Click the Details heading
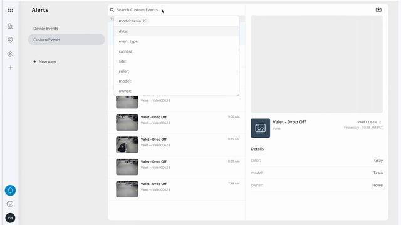Viewport: 401px width, 225px height. pyautogui.click(x=257, y=149)
